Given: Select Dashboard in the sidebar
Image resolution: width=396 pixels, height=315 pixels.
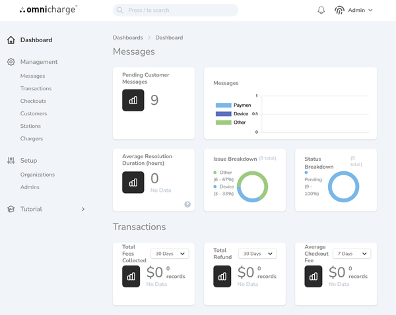Looking at the screenshot, I should coord(36,40).
